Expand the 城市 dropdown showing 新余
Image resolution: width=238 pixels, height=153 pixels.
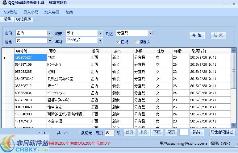[100, 33]
